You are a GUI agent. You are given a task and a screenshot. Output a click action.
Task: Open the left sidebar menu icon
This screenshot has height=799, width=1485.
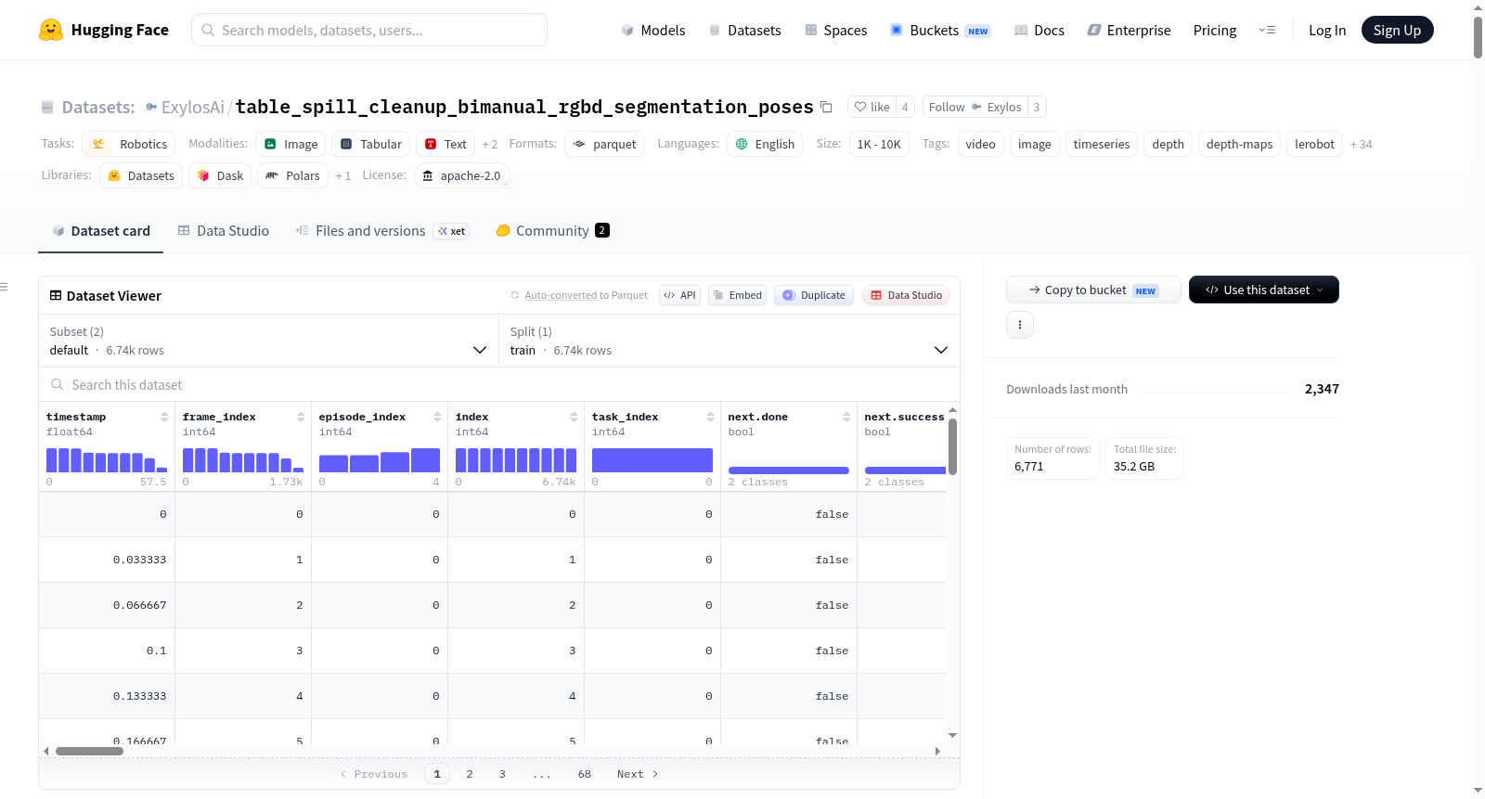[x=4, y=287]
